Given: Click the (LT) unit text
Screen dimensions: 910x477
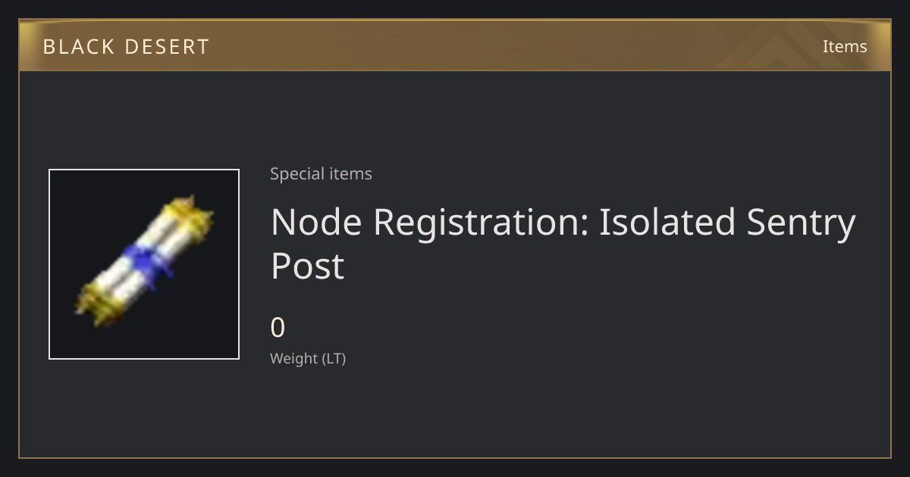Looking at the screenshot, I should (334, 358).
